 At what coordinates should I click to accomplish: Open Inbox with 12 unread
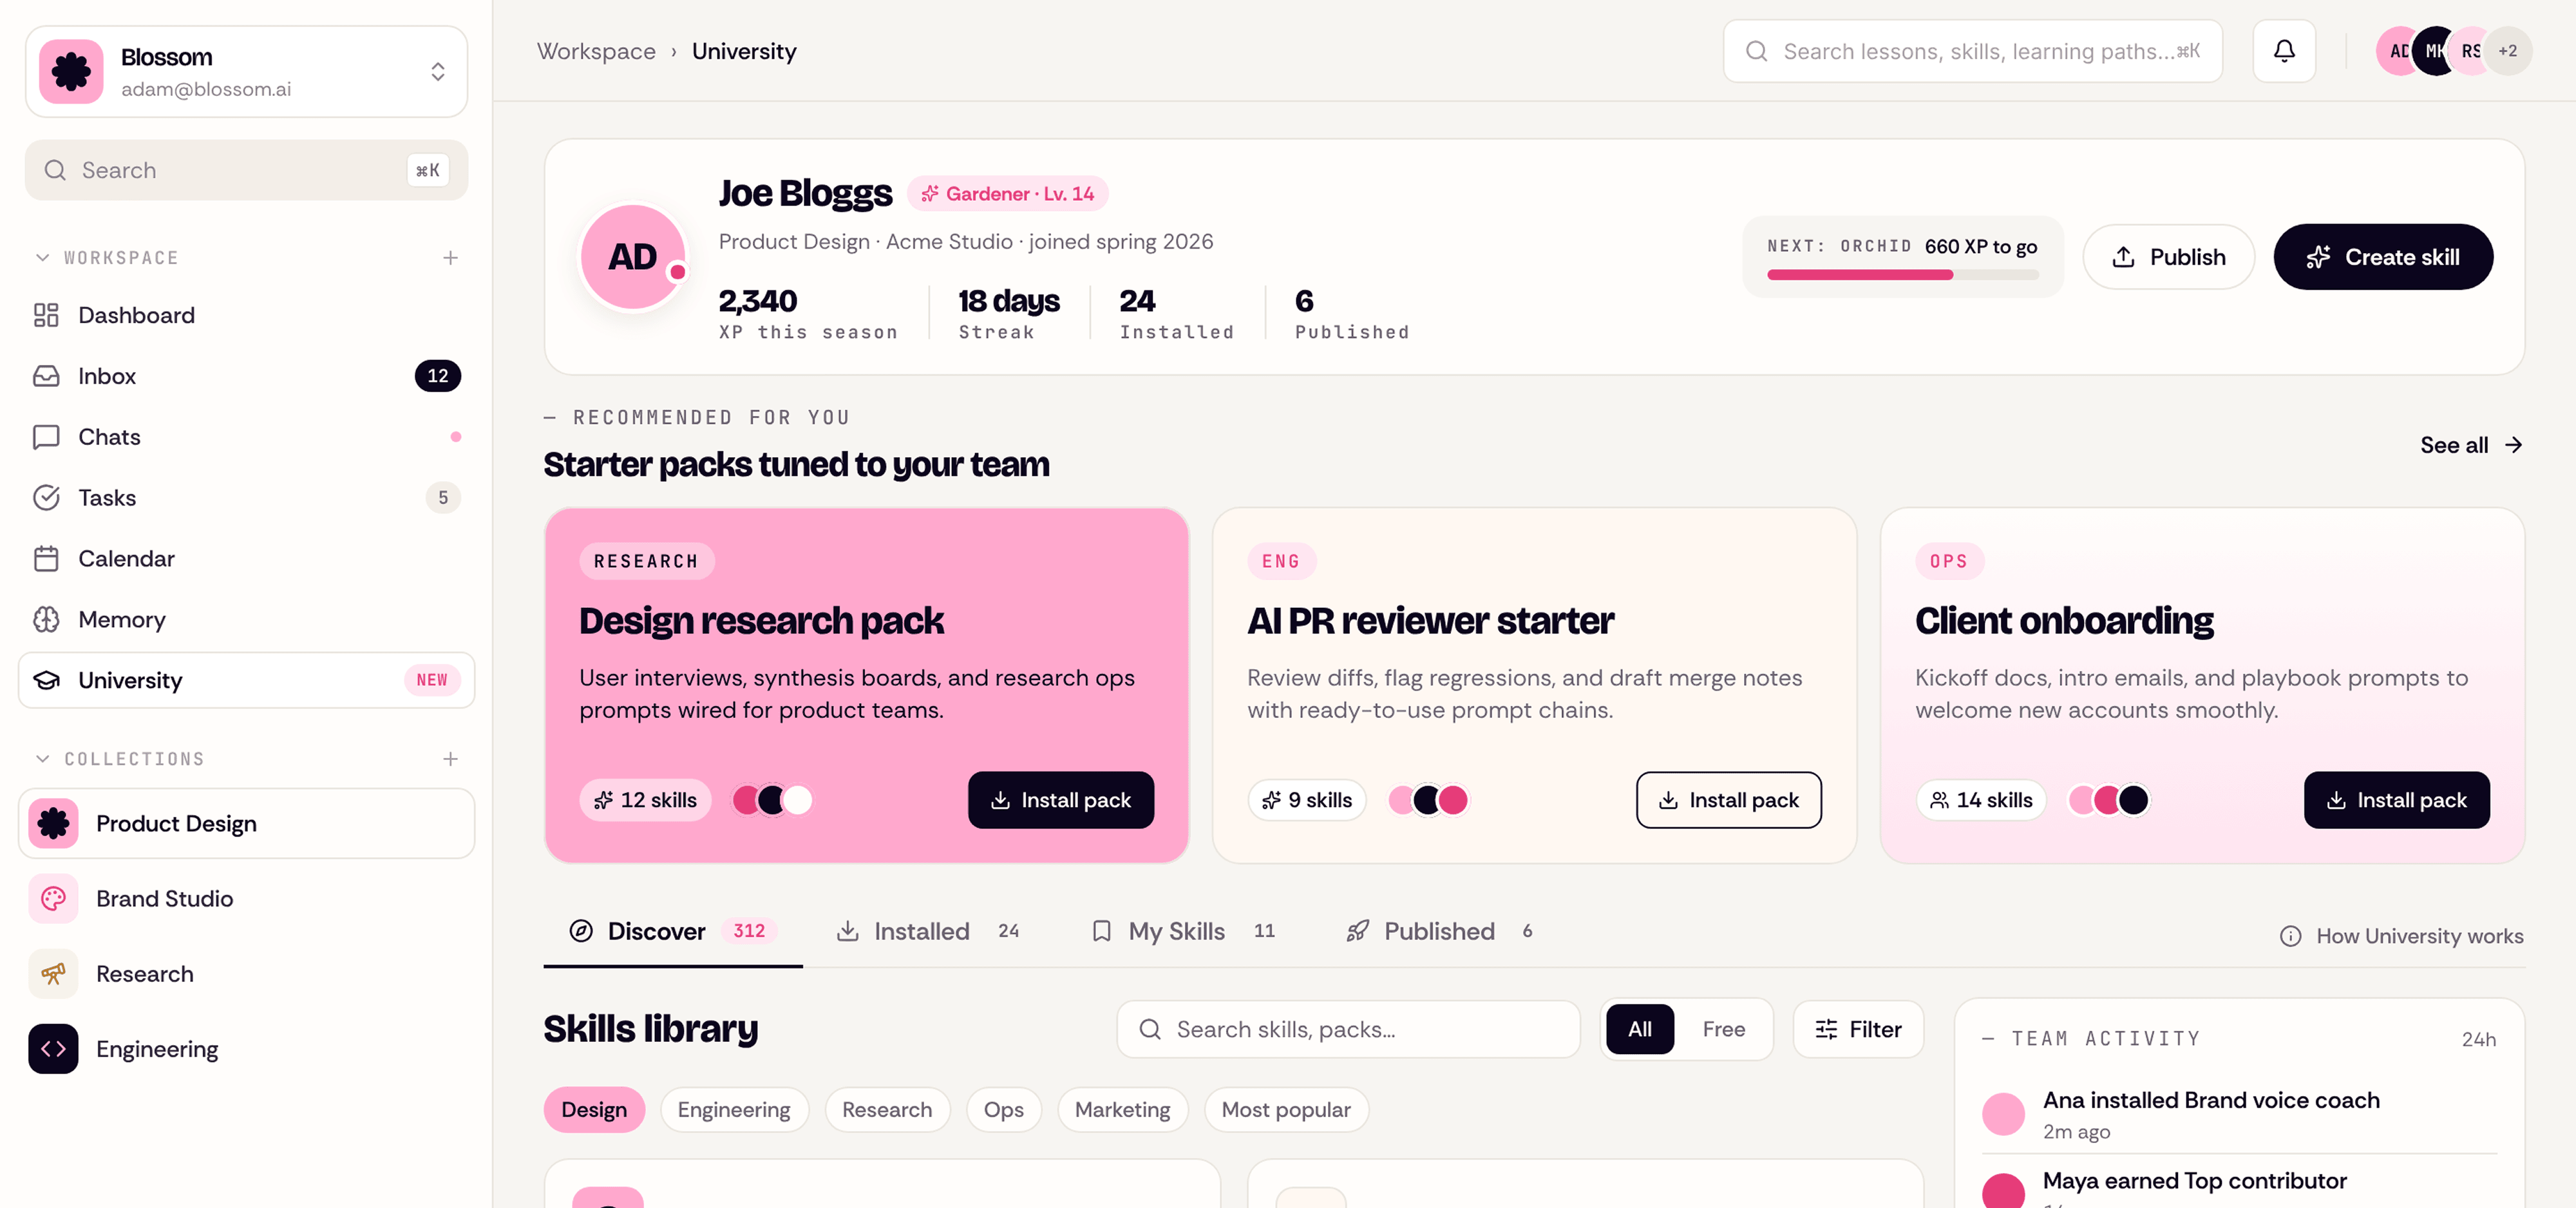point(246,376)
